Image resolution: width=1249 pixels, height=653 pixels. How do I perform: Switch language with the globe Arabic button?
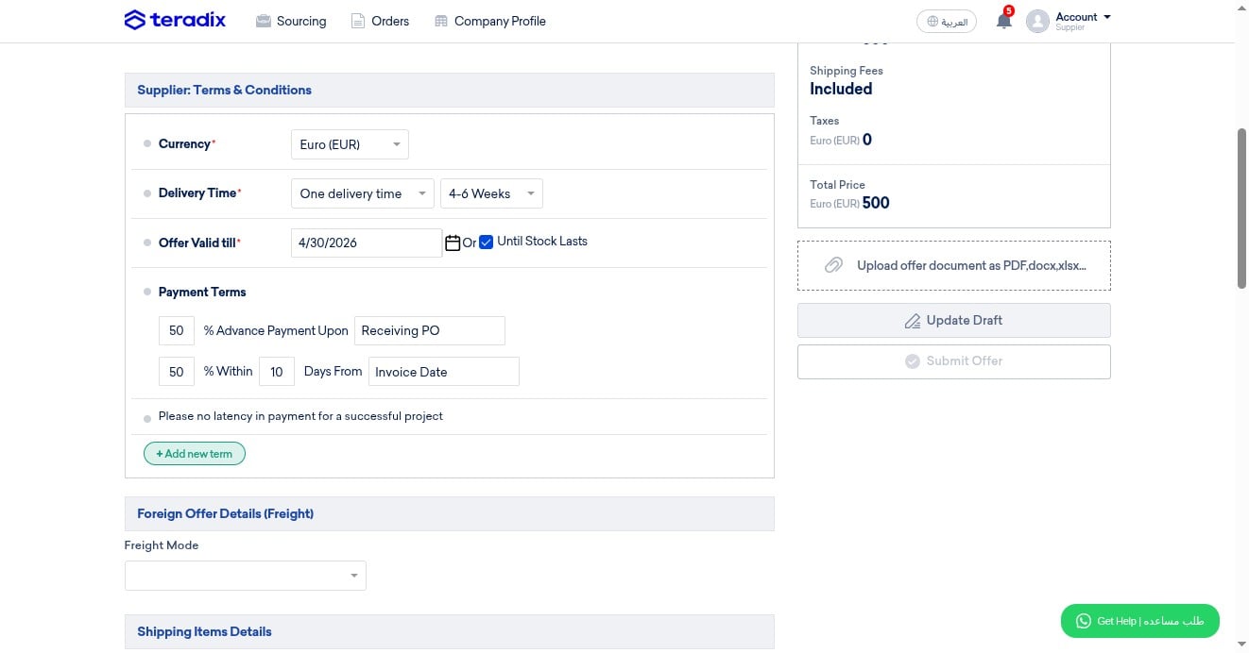point(946,21)
